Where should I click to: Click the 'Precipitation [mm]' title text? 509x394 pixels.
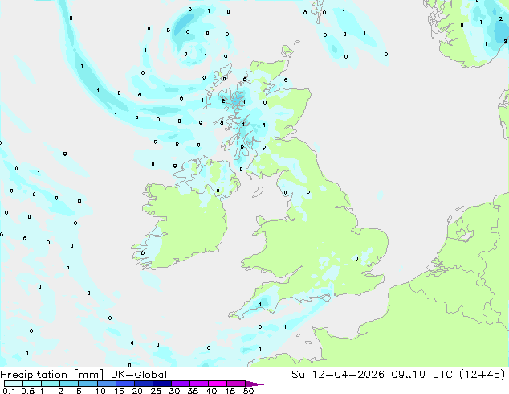pyautogui.click(x=52, y=375)
